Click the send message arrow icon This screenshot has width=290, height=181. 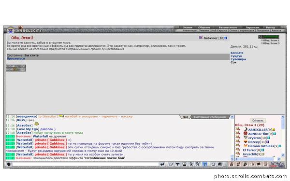point(162,164)
